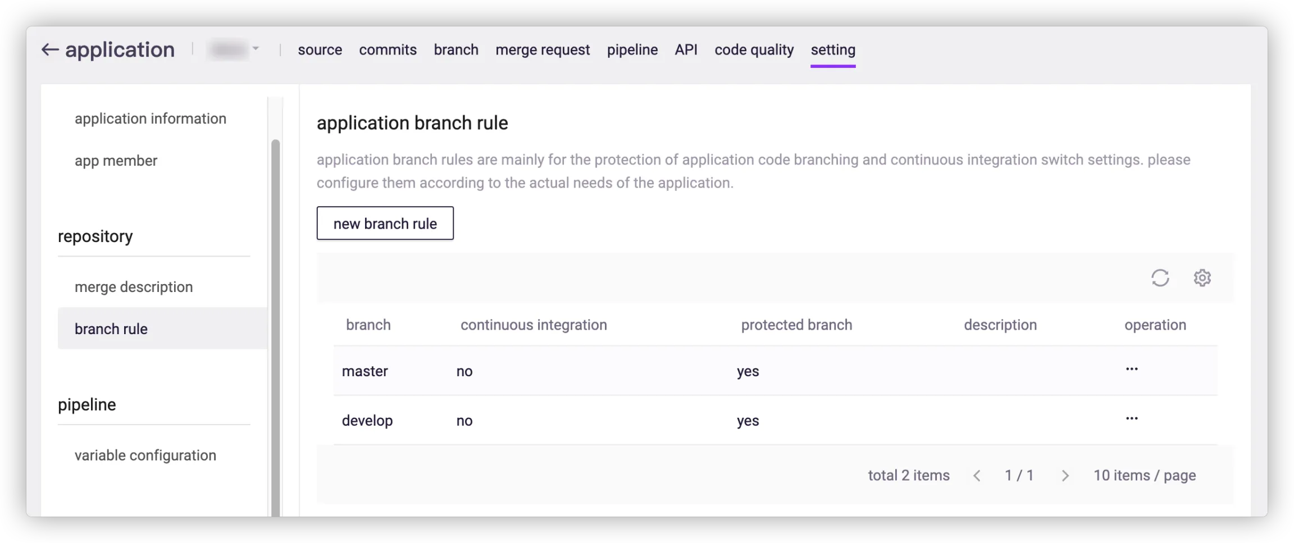This screenshot has width=1294, height=543.
Task: Open table column settings gear
Action: click(1202, 278)
